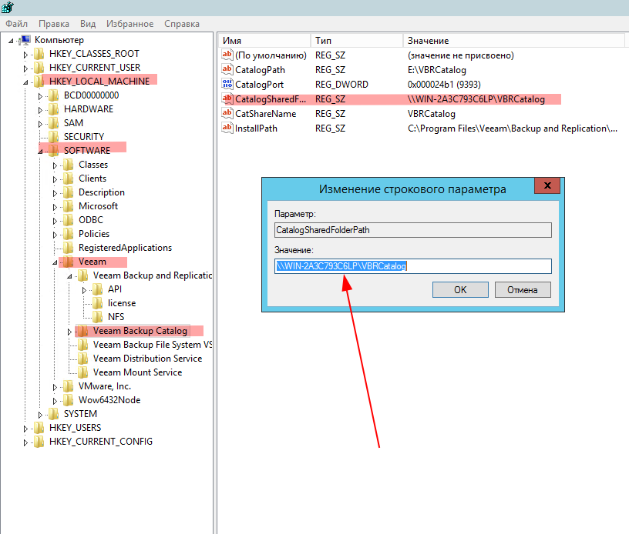Screen dimensions: 629x534
Task: Collapse the SOFTWARE key
Action: click(x=40, y=152)
